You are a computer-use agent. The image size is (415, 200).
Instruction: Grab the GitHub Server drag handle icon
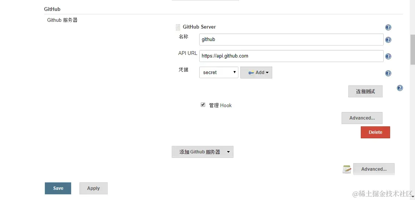(x=178, y=27)
